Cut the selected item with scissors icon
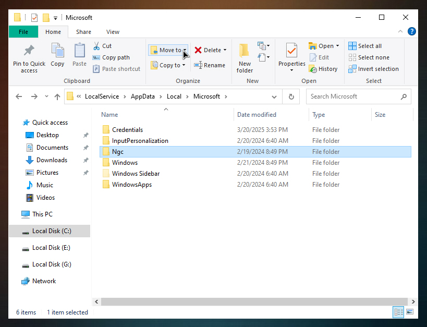Image resolution: width=427 pixels, height=327 pixels. 102,46
